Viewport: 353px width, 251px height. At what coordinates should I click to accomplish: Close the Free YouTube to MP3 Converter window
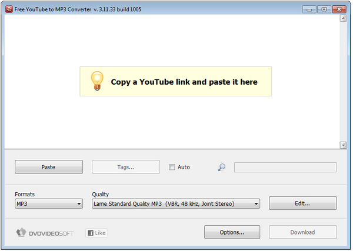tap(338, 9)
